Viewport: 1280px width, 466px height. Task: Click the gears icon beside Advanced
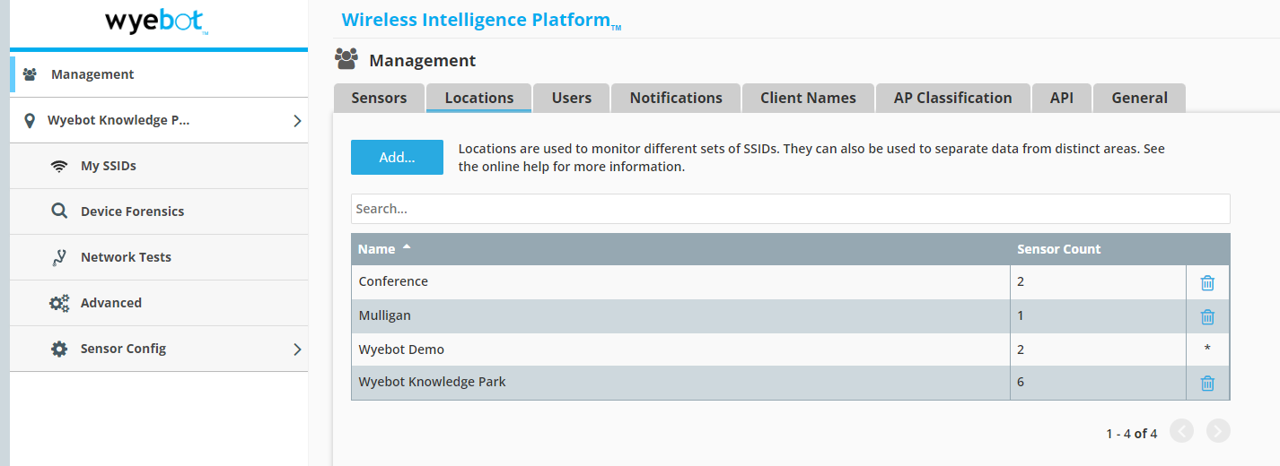point(59,303)
